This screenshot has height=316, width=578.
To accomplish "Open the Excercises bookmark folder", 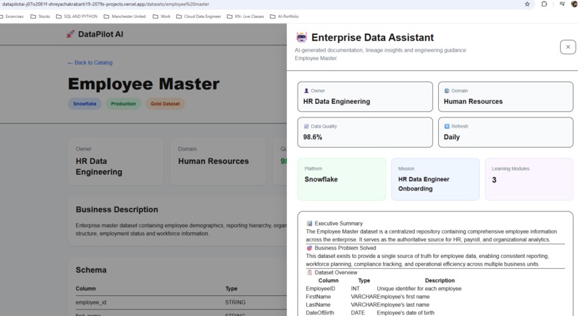I will click(11, 16).
